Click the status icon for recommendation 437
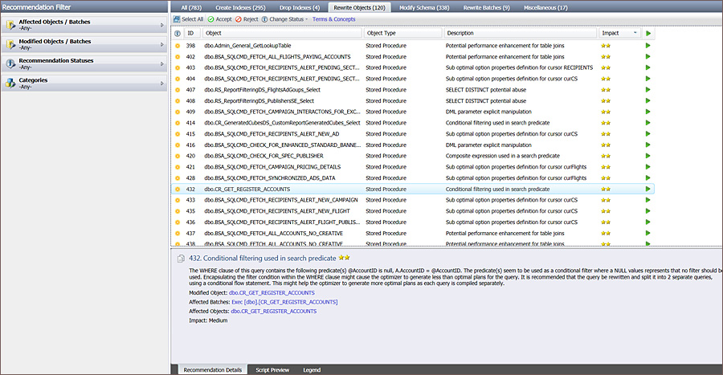 [x=178, y=233]
